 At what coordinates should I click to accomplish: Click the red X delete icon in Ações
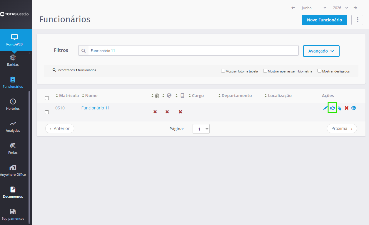click(x=347, y=108)
